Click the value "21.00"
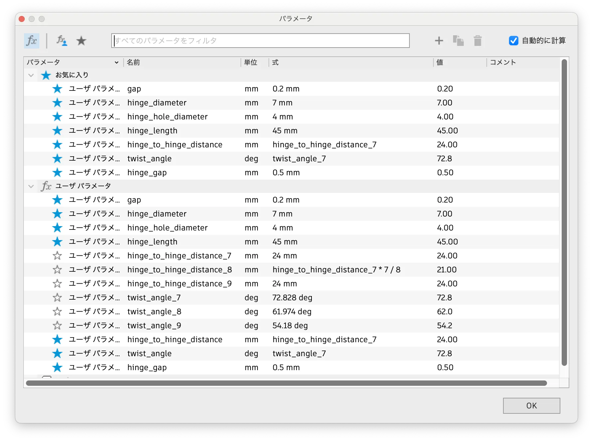593x441 pixels. [447, 270]
